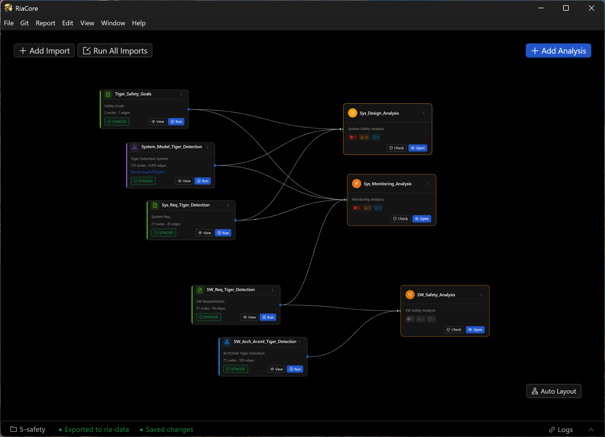Click the SW_Safety_Analysis shield icon
605x437 pixels.
click(410, 295)
